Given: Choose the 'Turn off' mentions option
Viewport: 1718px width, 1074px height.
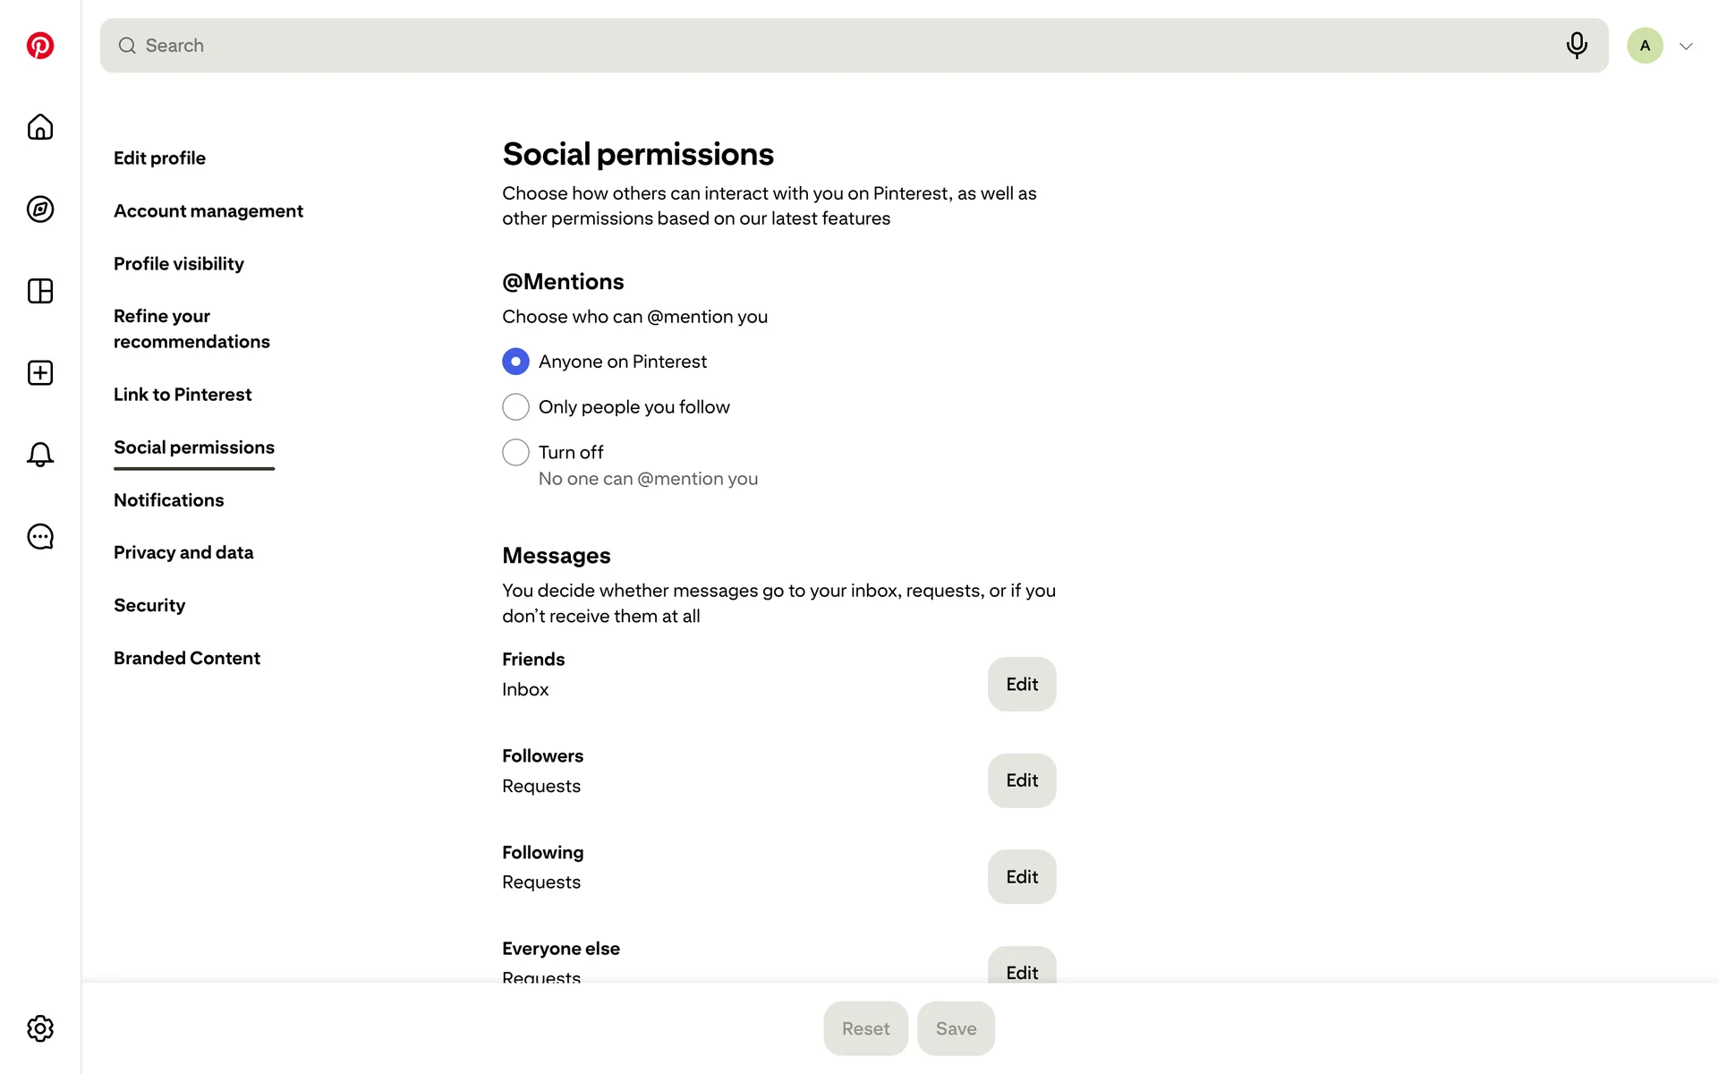Looking at the screenshot, I should (x=515, y=453).
